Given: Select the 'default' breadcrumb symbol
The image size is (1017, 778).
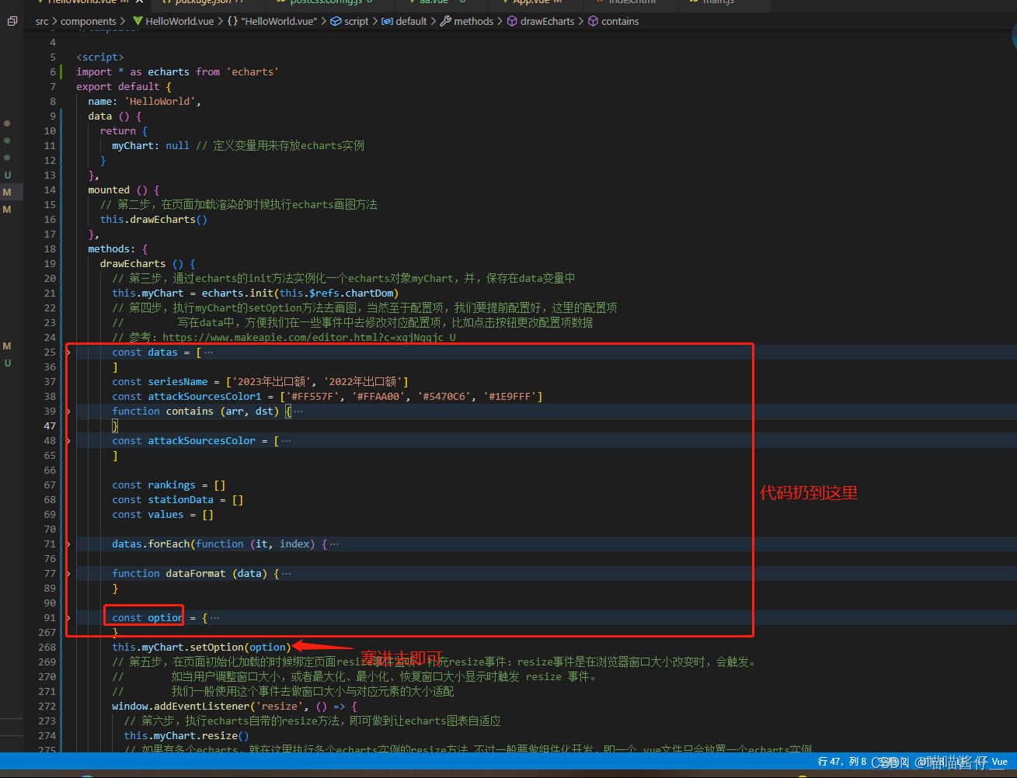Looking at the screenshot, I should (x=405, y=22).
